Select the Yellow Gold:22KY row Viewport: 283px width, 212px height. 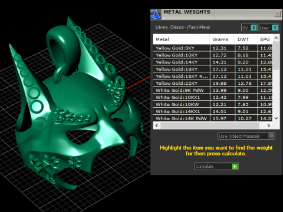tap(213, 84)
